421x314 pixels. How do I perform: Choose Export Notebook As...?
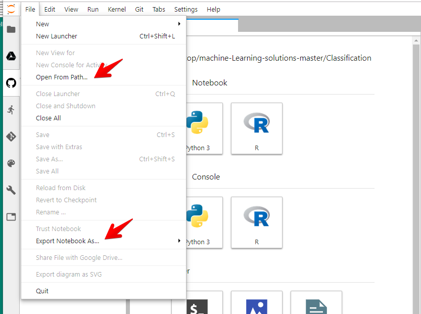[104, 241]
